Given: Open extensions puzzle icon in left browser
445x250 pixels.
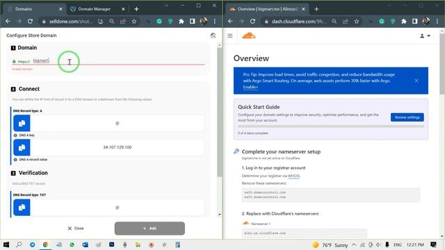Looking at the screenshot, I should click(181, 22).
